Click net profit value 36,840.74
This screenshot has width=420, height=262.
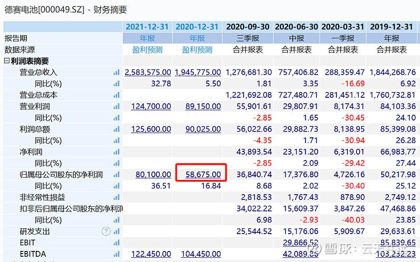(254, 175)
